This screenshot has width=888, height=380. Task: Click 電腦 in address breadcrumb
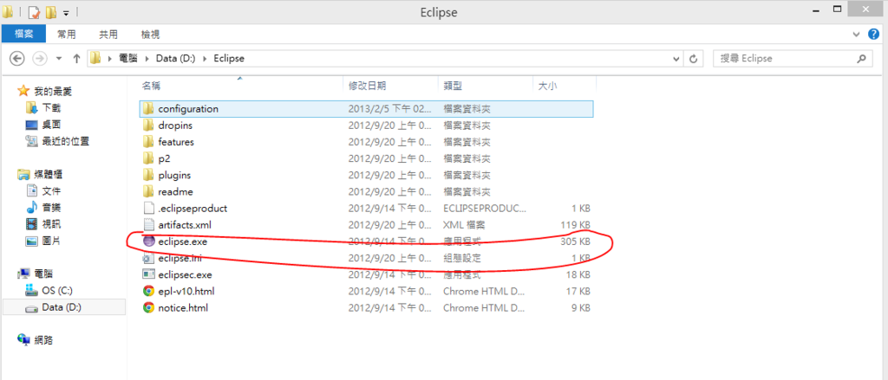click(127, 58)
